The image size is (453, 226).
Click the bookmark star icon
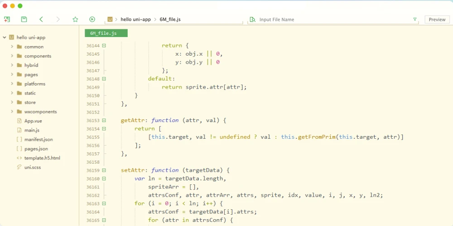click(75, 19)
